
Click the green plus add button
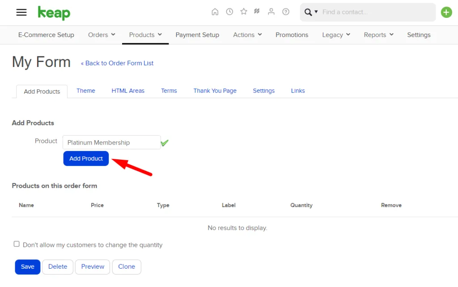coord(446,12)
